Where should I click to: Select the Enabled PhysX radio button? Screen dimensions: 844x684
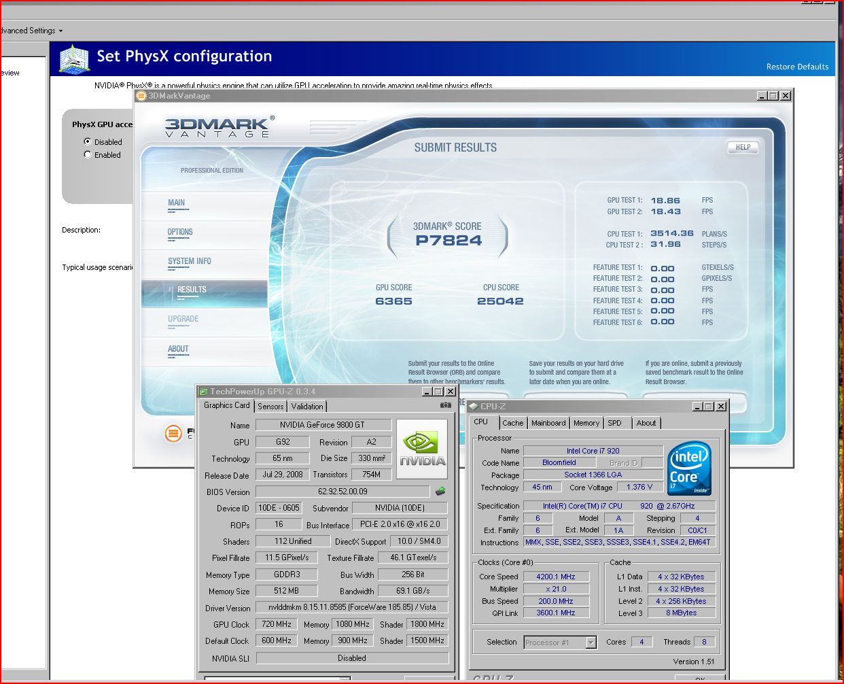click(87, 154)
